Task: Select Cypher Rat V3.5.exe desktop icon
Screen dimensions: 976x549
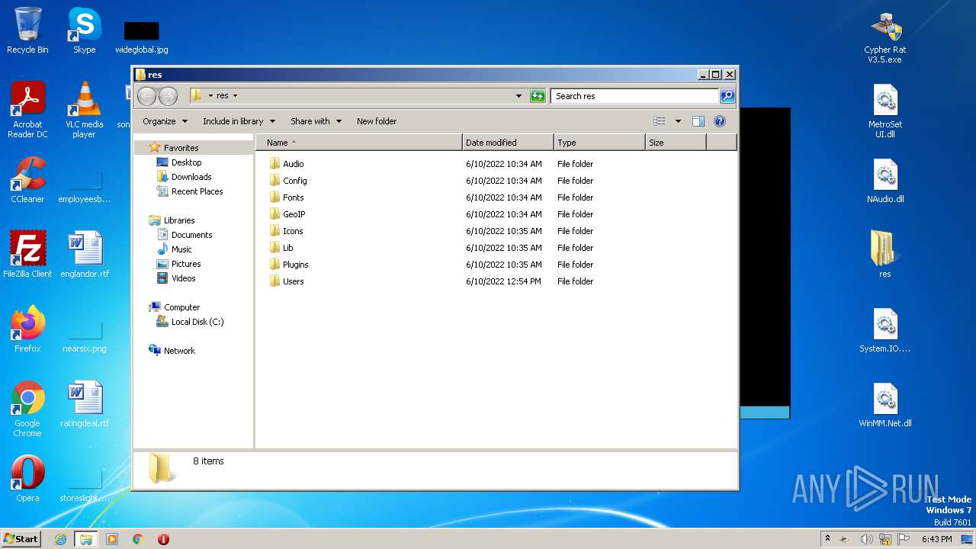Action: coord(884,38)
